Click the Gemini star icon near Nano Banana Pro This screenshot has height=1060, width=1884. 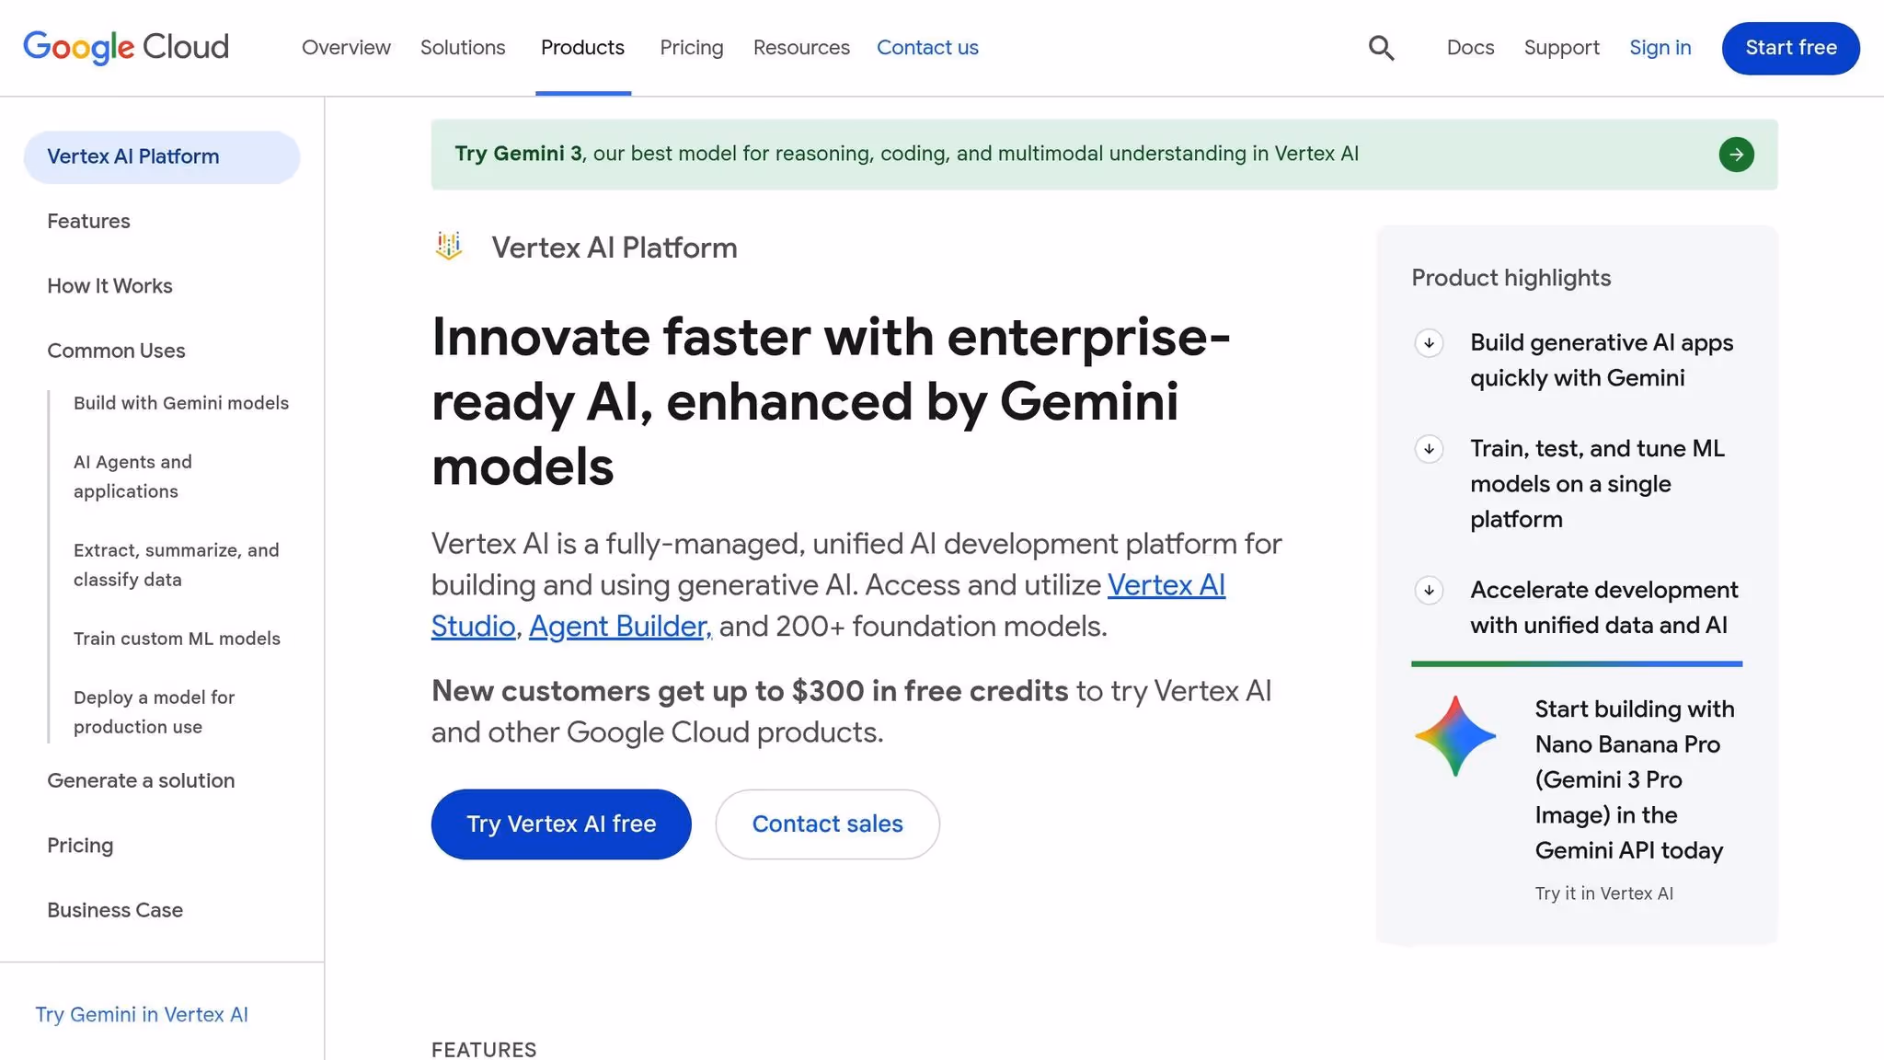(1456, 736)
